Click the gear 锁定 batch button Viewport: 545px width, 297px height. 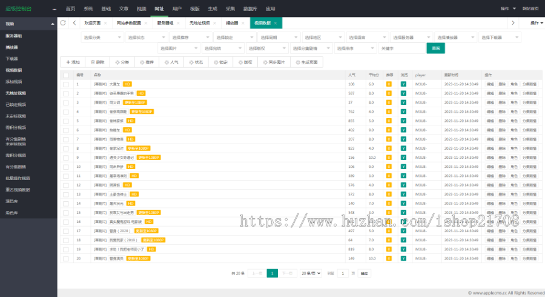(x=221, y=62)
